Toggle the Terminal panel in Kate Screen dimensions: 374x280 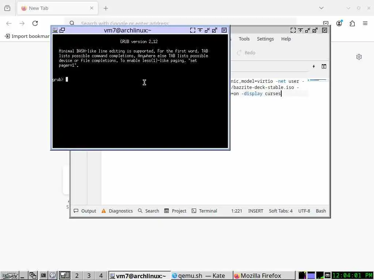click(x=205, y=211)
